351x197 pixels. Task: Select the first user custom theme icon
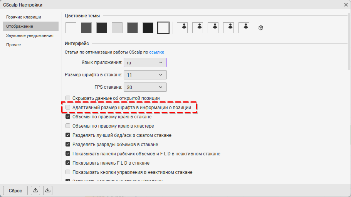click(182, 28)
